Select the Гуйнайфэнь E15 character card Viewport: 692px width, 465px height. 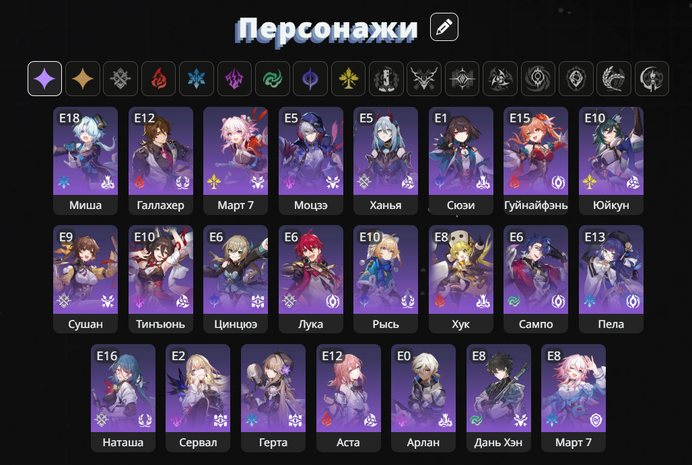point(536,161)
